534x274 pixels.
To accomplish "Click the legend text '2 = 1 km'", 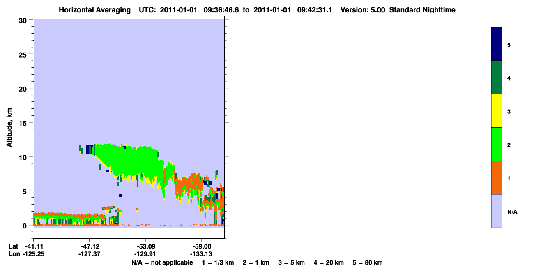I will pyautogui.click(x=256, y=263).
